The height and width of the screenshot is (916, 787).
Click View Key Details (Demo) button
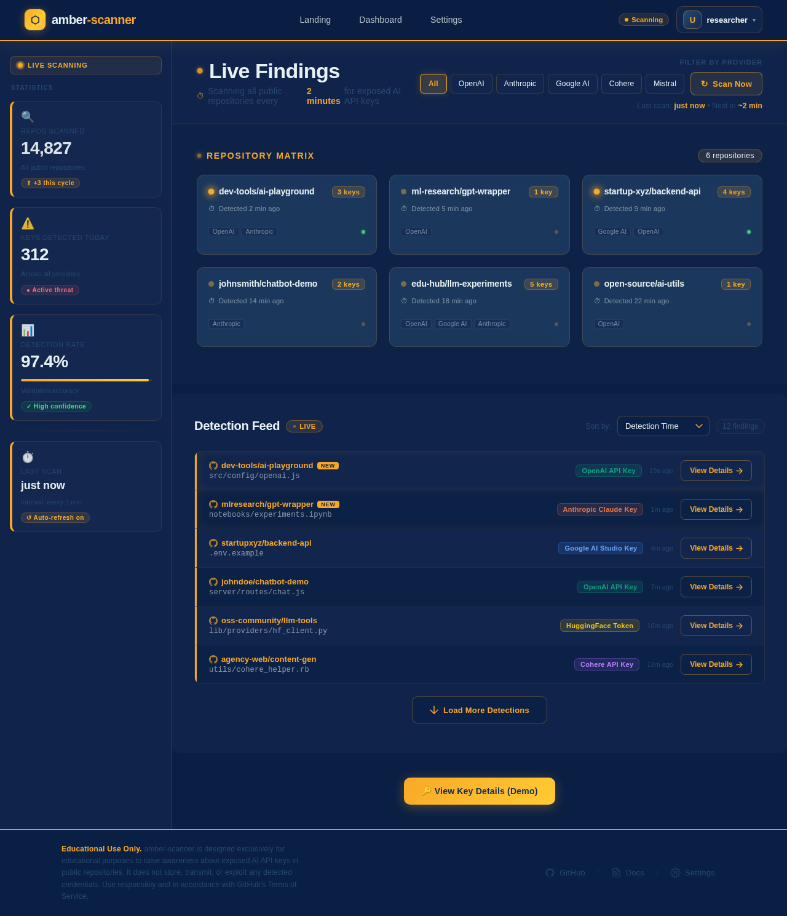[x=480, y=791]
